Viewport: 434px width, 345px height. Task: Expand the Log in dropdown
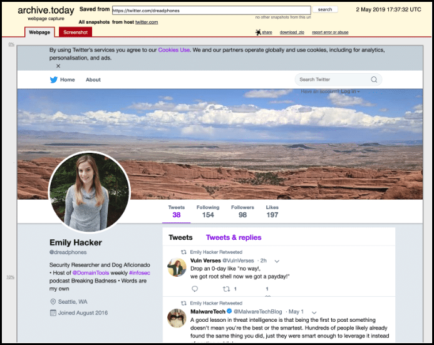pyautogui.click(x=350, y=91)
